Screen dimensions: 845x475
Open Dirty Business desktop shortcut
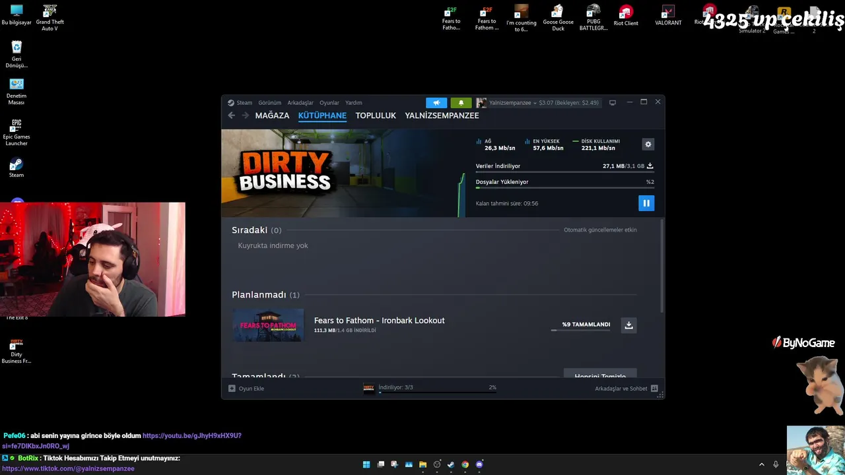[x=17, y=351]
